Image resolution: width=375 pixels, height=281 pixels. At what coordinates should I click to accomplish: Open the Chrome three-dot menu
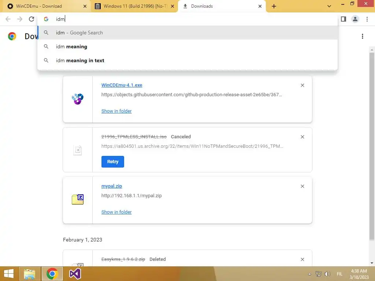coord(367,19)
